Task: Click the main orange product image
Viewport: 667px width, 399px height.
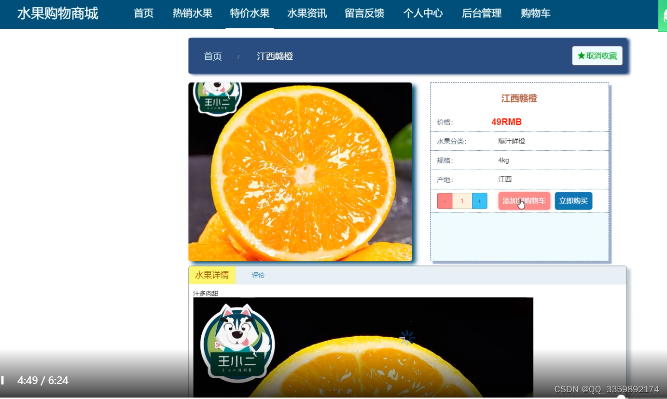Action: 300,172
